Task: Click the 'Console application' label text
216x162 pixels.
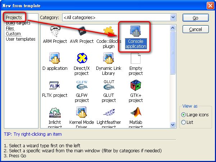Action: pos(136,44)
